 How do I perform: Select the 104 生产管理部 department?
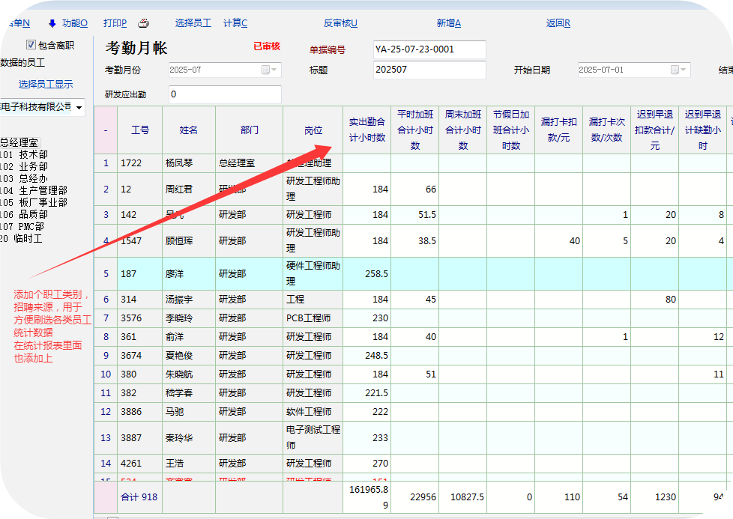34,191
